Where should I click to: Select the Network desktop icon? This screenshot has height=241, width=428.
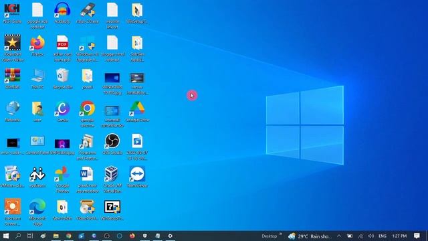[12, 112]
